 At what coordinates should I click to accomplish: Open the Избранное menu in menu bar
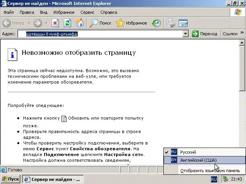pos(64,12)
